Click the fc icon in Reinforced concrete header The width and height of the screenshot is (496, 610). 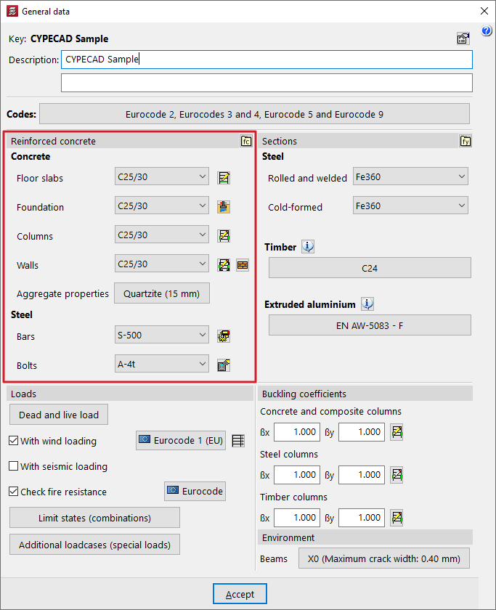coord(246,141)
